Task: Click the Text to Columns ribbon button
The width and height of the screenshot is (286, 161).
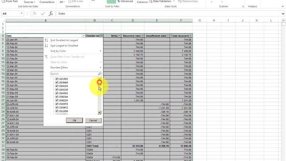Action: [142, 2]
